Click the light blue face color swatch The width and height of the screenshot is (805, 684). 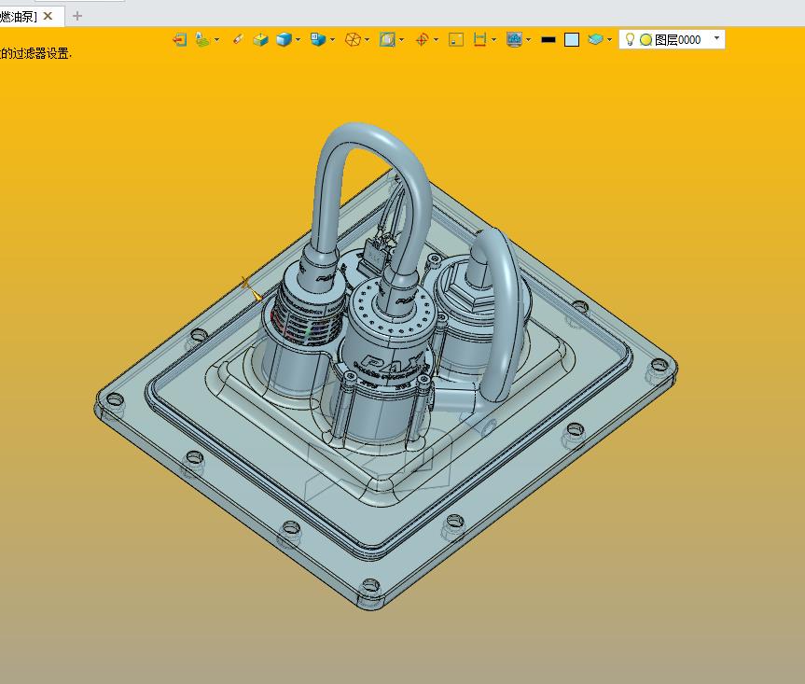point(572,39)
